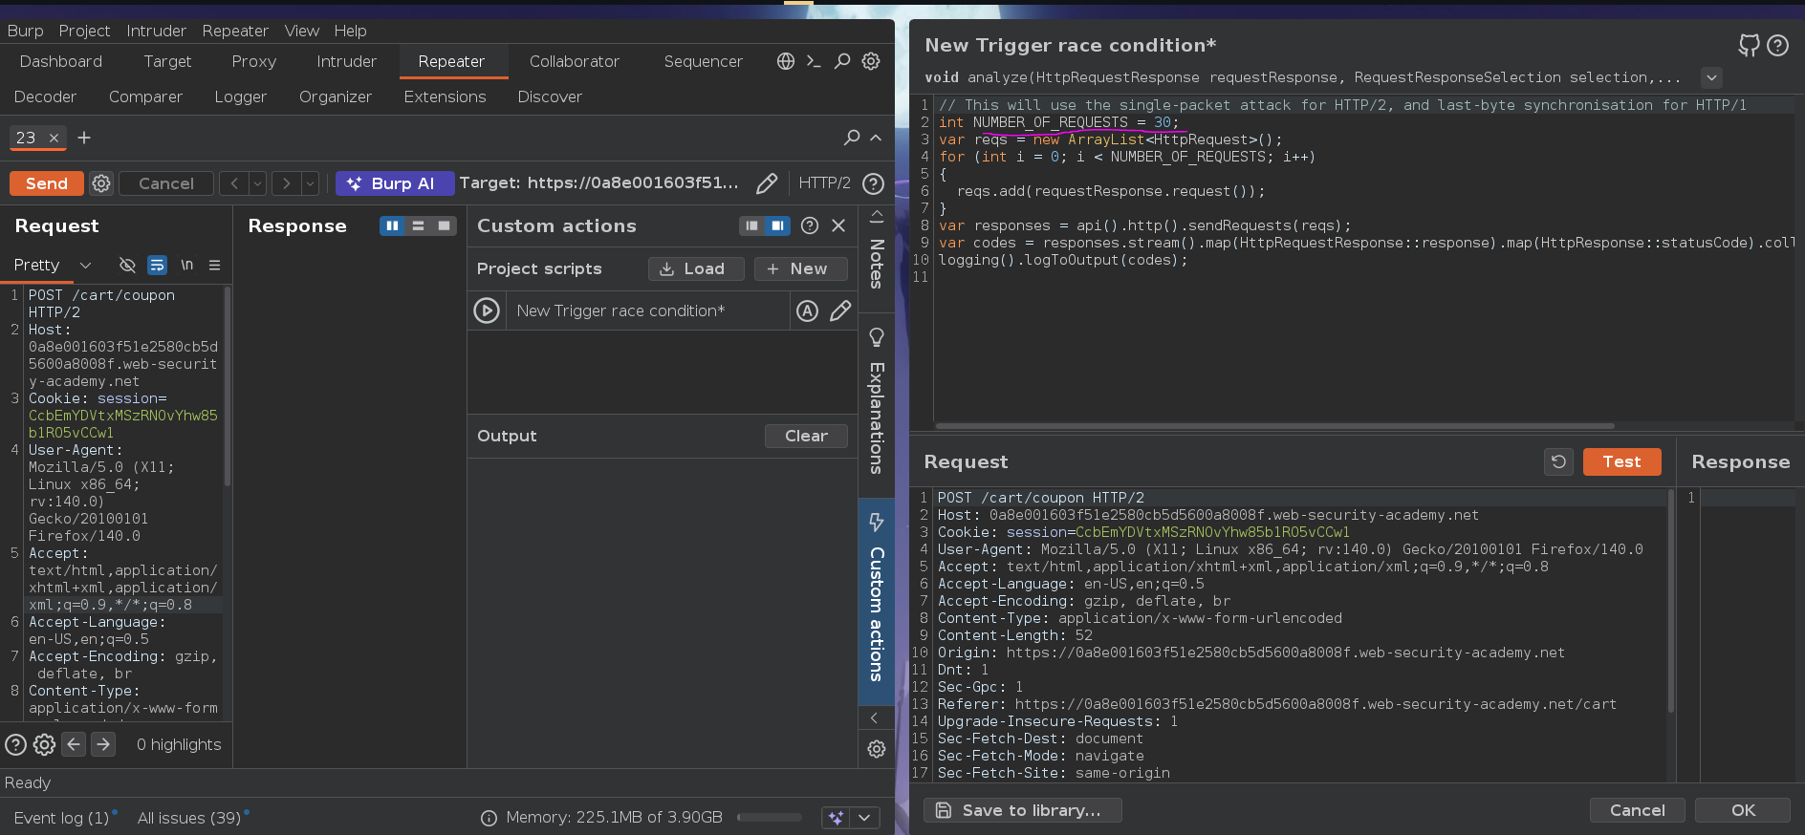Click the memory info icon in status bar

[489, 818]
